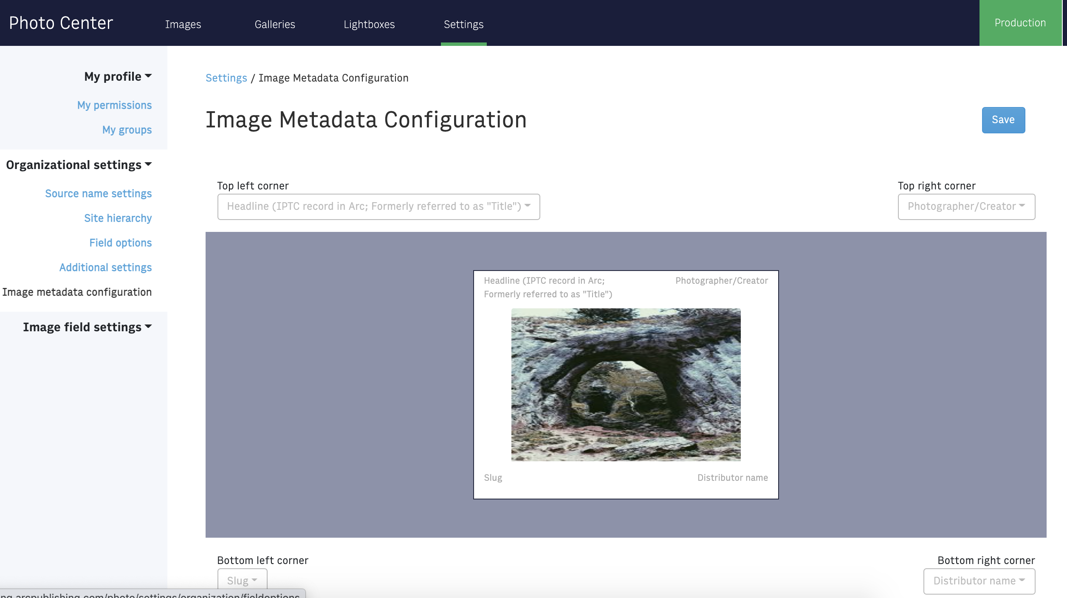Click the rock arch preview image
1067x598 pixels.
(626, 384)
